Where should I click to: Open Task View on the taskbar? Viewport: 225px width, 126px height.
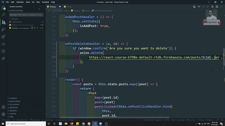pos(54,124)
